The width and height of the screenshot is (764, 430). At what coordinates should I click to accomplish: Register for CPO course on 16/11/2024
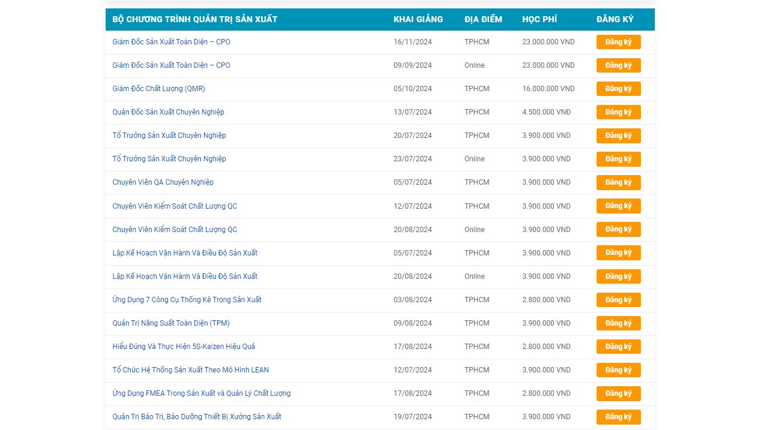pyautogui.click(x=618, y=42)
